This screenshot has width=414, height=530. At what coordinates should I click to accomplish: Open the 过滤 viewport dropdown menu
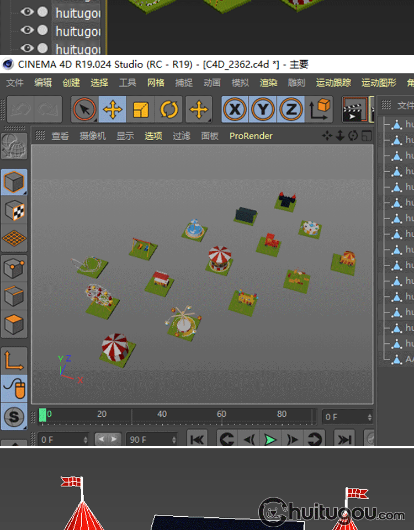(181, 136)
